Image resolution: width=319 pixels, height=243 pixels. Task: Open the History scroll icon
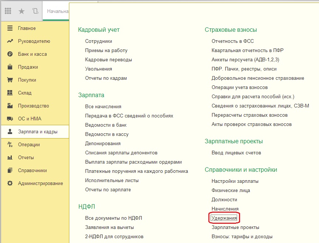35,11
